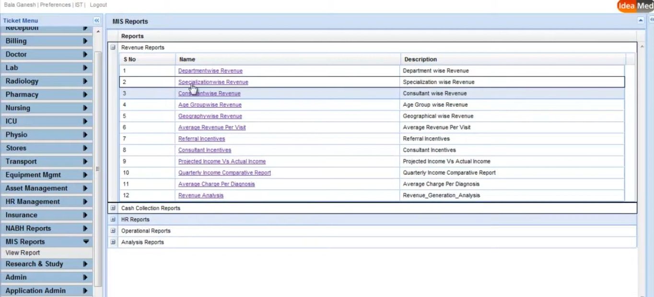Click the Department wise Revenue description cell
Viewport: 654px width, 297px height.
point(512,71)
